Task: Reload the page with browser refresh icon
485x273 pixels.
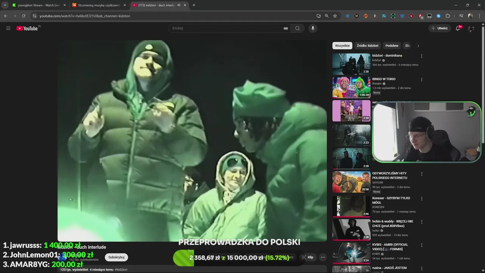Action: click(x=23, y=16)
